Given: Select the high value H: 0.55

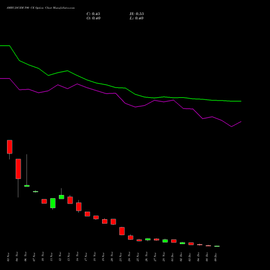Looking at the screenshot, I should pyautogui.click(x=137, y=14).
